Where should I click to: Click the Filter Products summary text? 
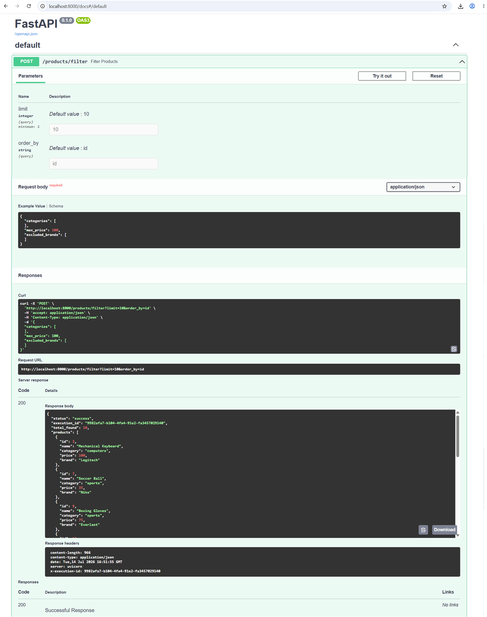(x=104, y=62)
